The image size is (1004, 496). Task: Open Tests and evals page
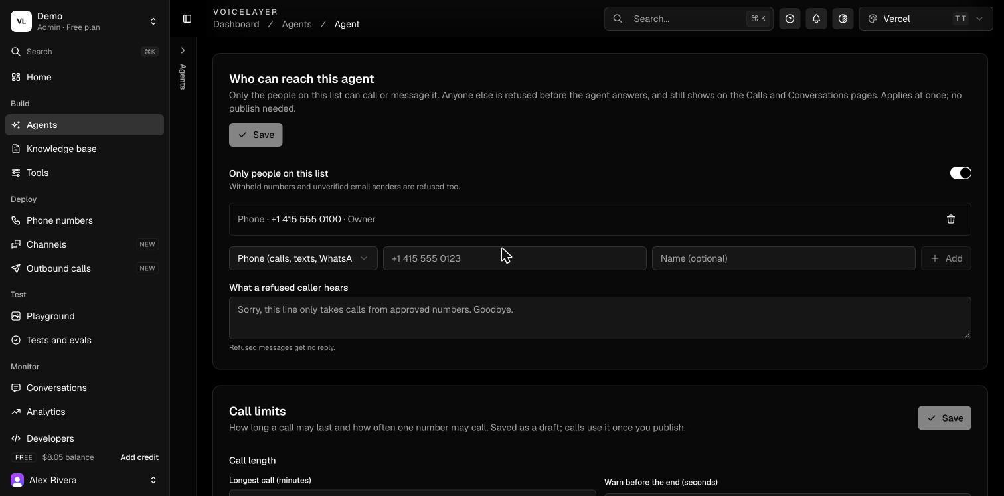pos(84,340)
